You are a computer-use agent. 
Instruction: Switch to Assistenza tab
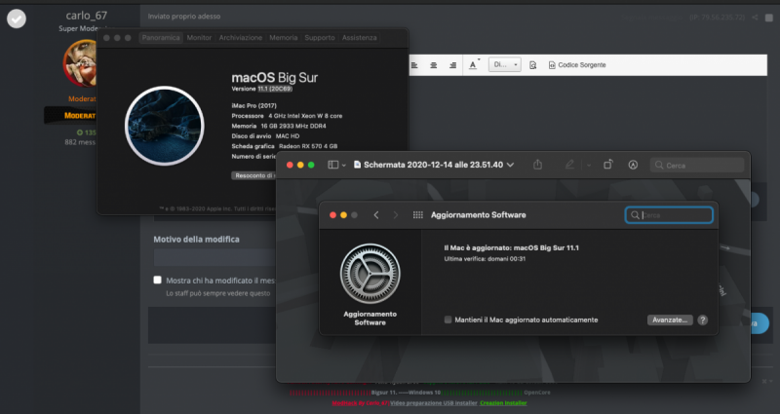click(x=359, y=38)
